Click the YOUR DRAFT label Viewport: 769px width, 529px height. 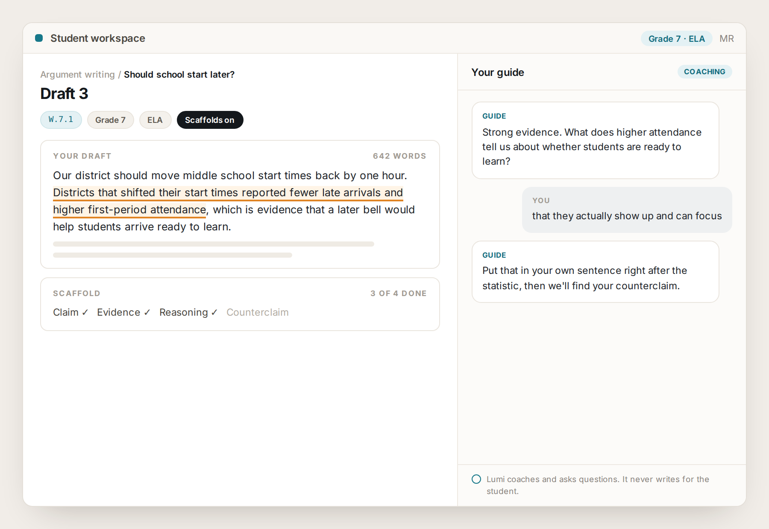tap(82, 156)
